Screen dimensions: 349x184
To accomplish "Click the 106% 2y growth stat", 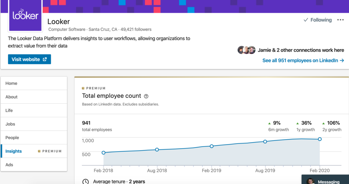I will (332, 126).
